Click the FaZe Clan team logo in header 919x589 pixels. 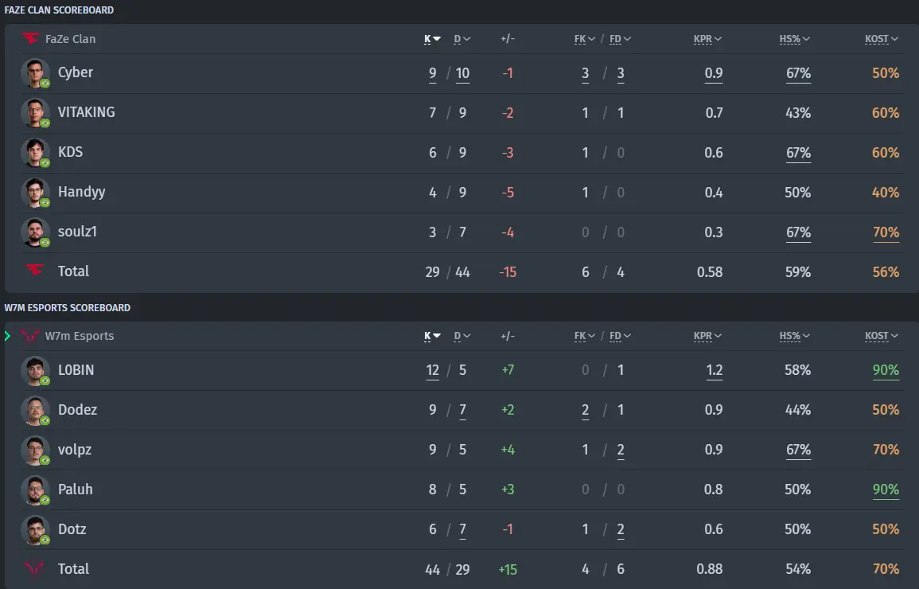pos(30,39)
